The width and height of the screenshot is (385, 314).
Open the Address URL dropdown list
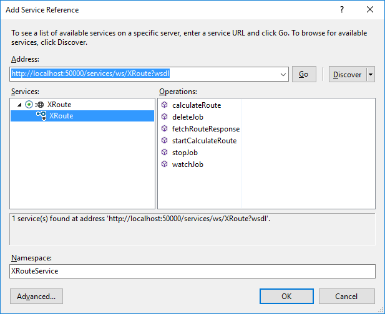tap(284, 74)
